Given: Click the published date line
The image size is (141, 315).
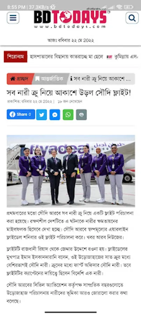Looking at the screenshot, I should [30, 101].
